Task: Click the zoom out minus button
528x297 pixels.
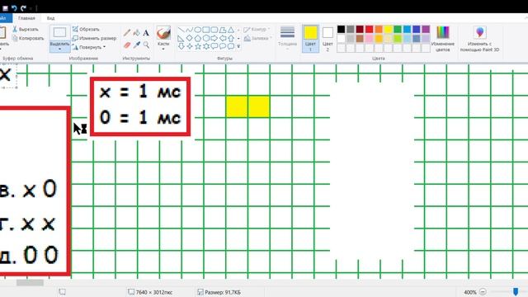Action: pos(483,292)
